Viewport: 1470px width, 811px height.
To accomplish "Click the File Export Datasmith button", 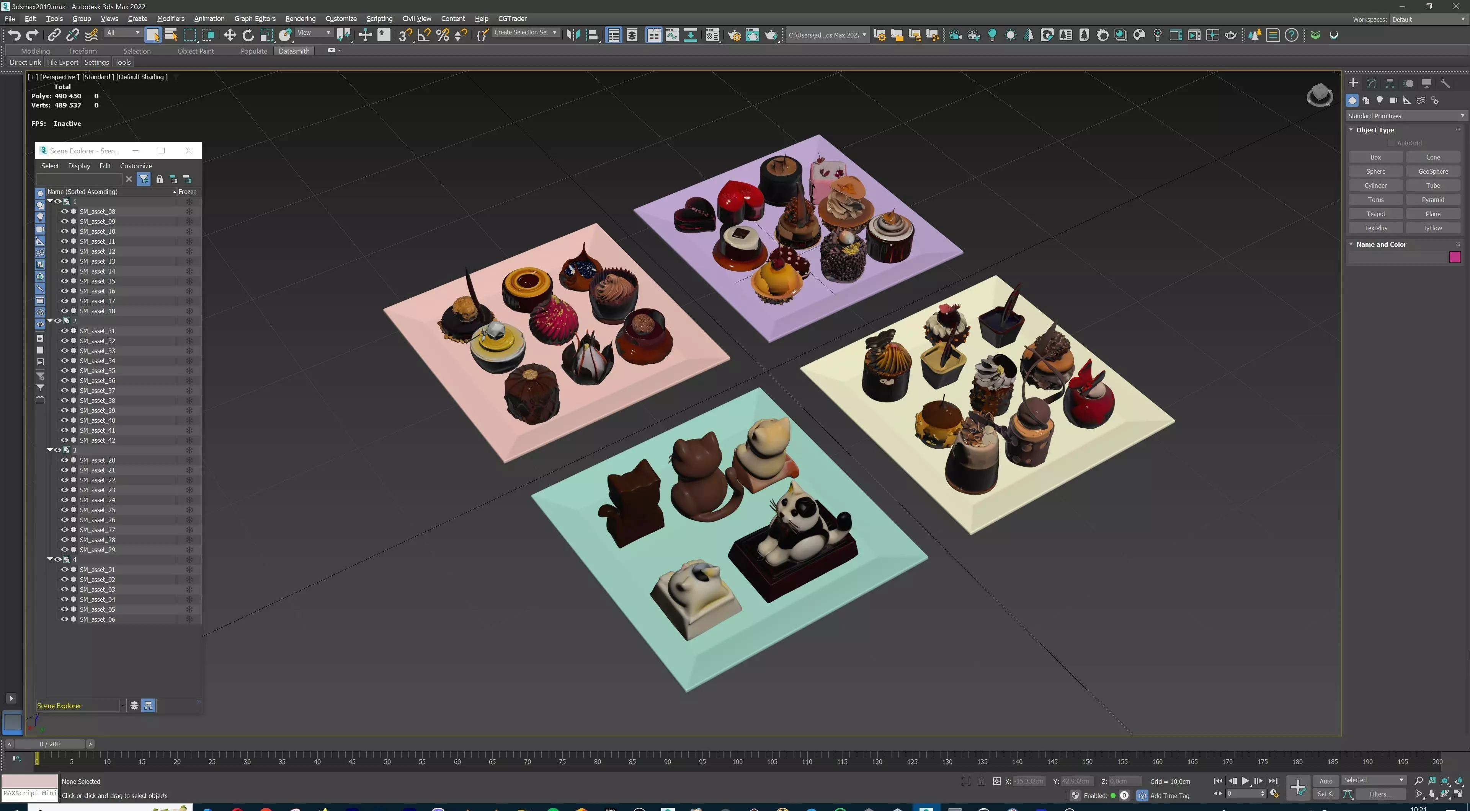I will click(62, 62).
